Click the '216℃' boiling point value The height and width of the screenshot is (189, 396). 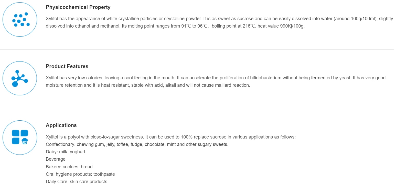point(249,26)
